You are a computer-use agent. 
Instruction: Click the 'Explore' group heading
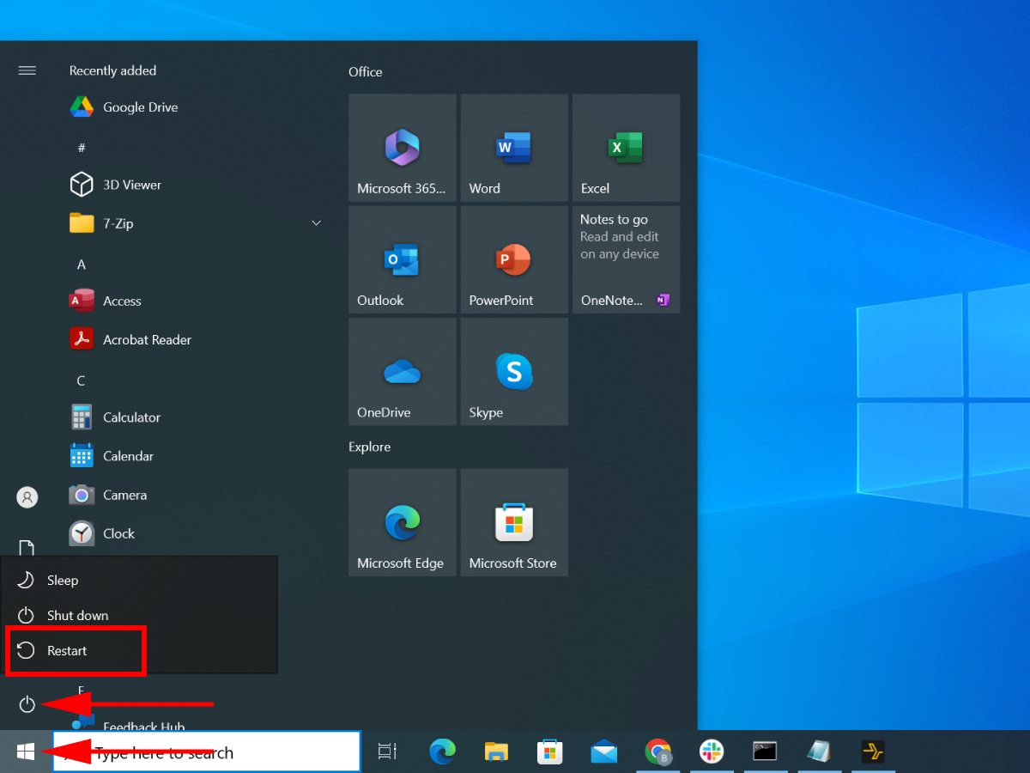[369, 447]
